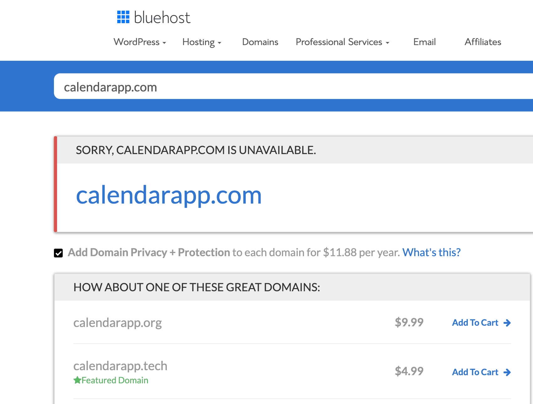Open the Domains menu item
Screen dimensions: 533x404
[260, 42]
